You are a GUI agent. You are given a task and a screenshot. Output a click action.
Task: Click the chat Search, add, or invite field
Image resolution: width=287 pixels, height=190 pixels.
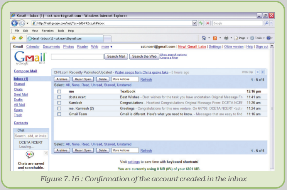click(31, 136)
